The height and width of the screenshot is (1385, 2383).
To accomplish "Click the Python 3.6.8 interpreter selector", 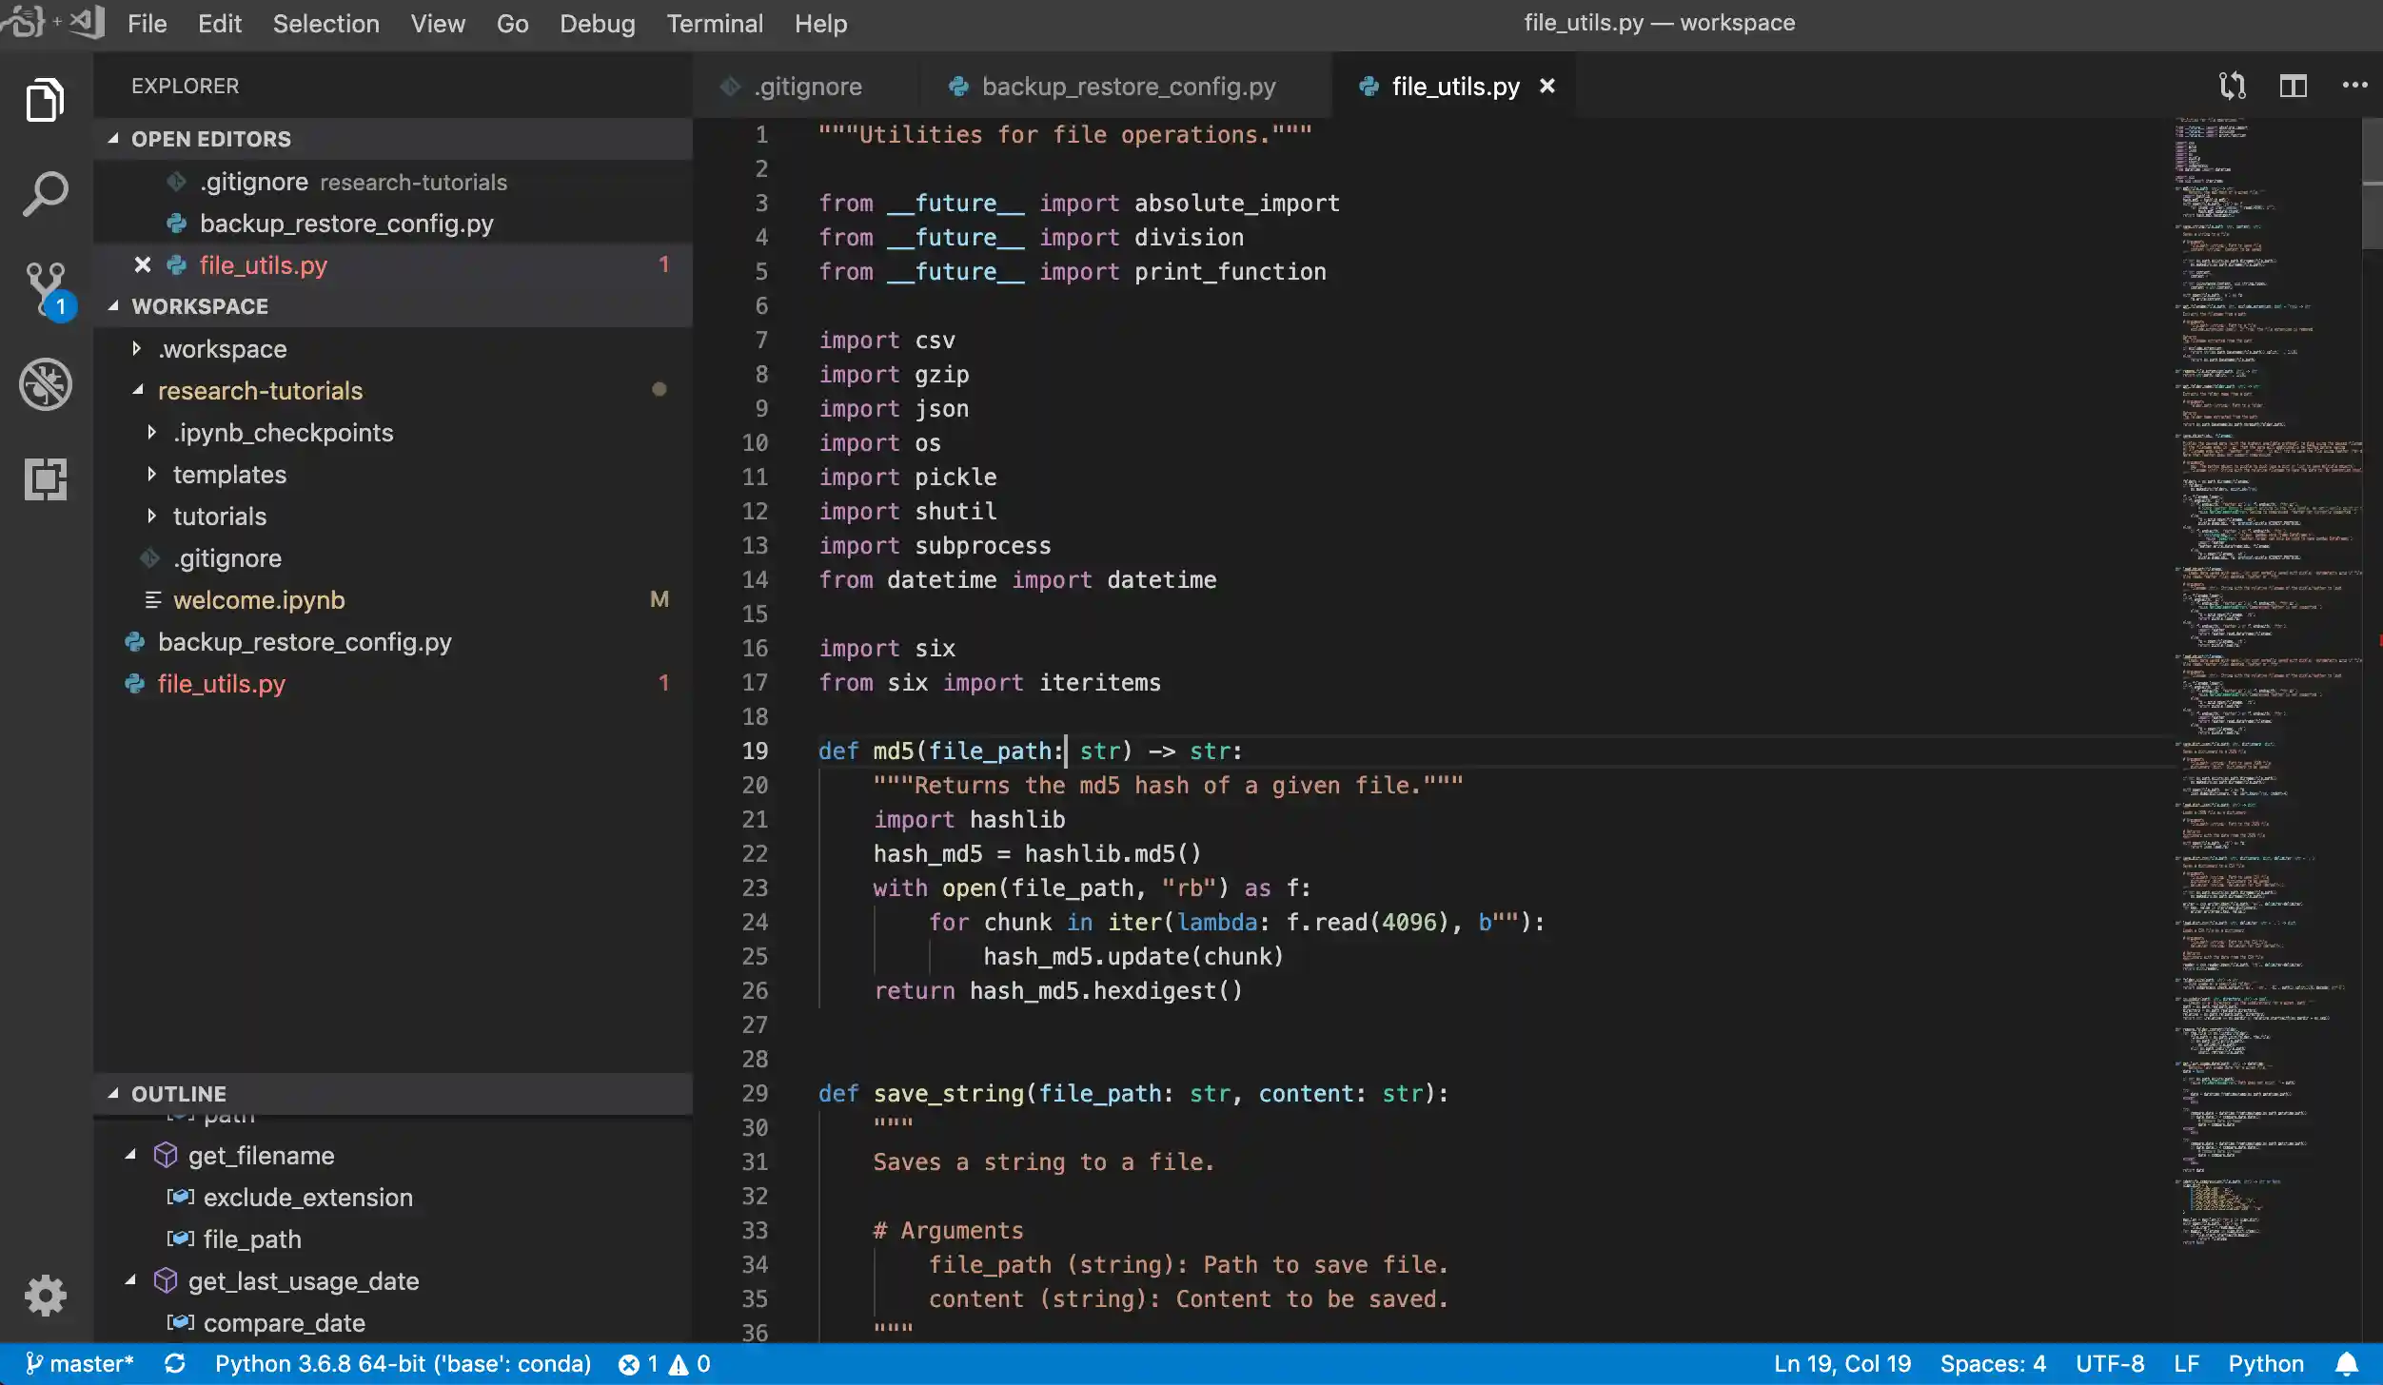I will tap(403, 1364).
